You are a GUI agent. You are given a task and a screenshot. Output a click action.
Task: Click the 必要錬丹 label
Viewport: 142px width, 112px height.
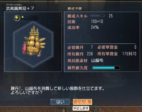75,47
